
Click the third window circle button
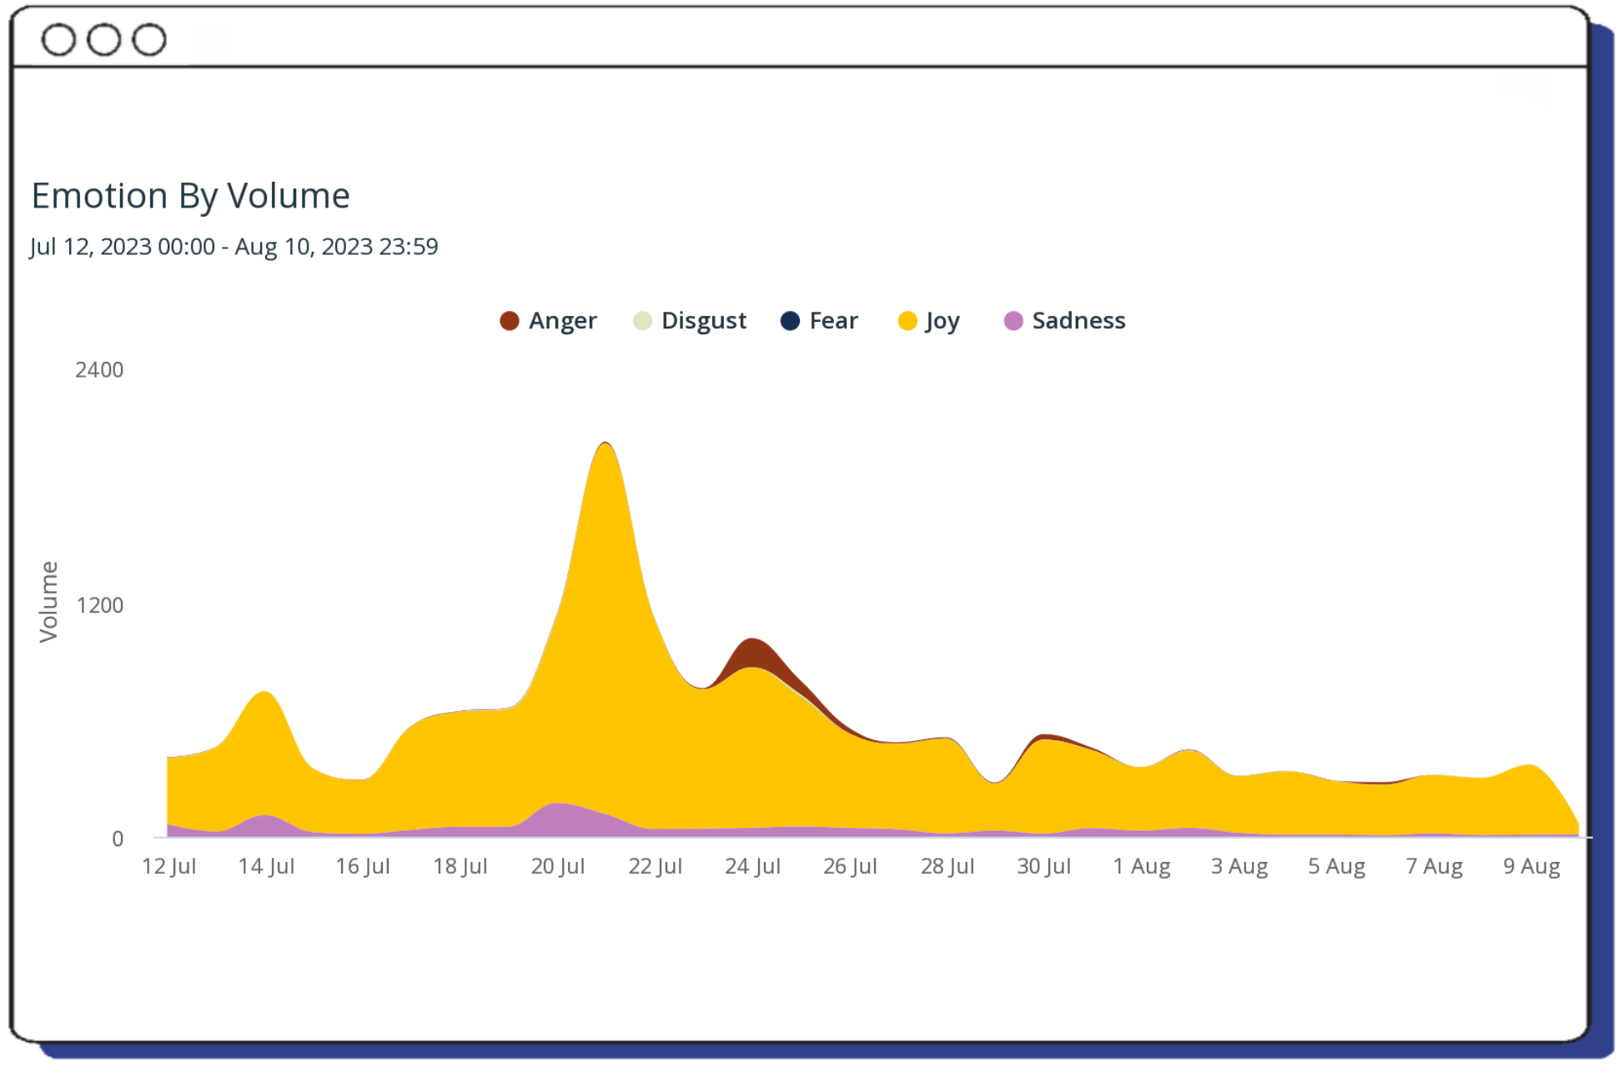pyautogui.click(x=149, y=39)
